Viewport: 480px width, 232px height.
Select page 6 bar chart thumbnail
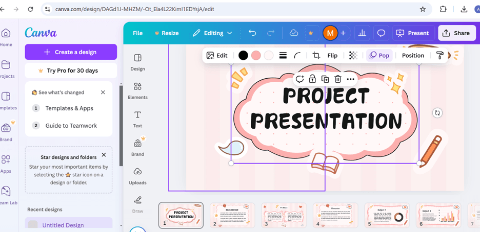[438, 215]
